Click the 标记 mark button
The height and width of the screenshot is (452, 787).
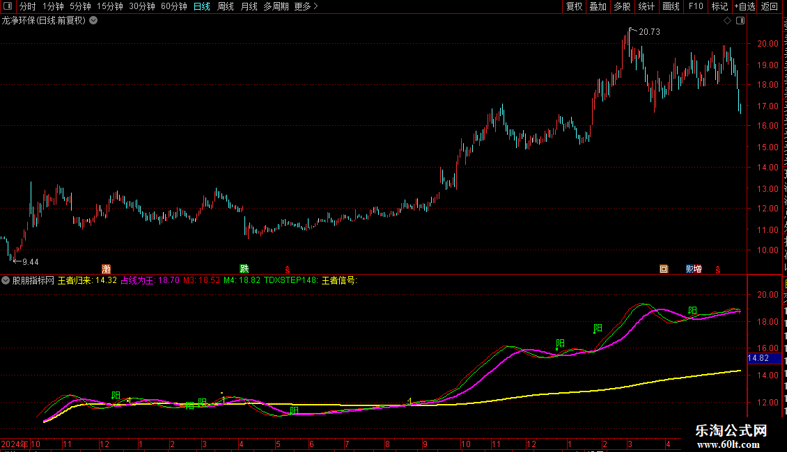click(x=719, y=6)
